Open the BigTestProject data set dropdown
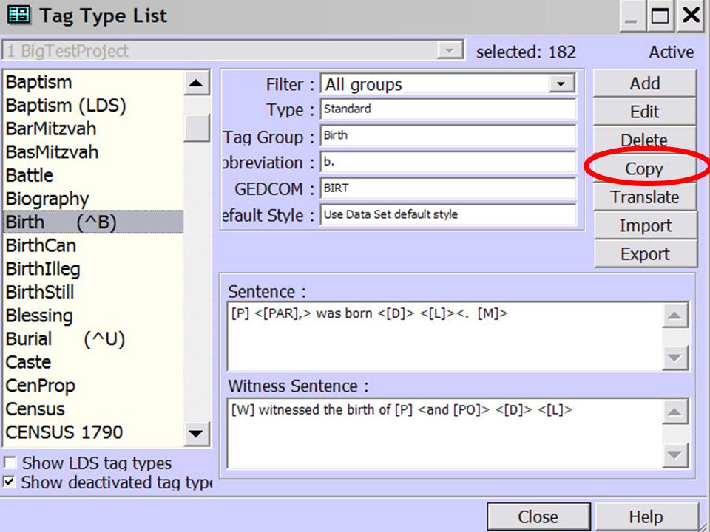 point(450,50)
